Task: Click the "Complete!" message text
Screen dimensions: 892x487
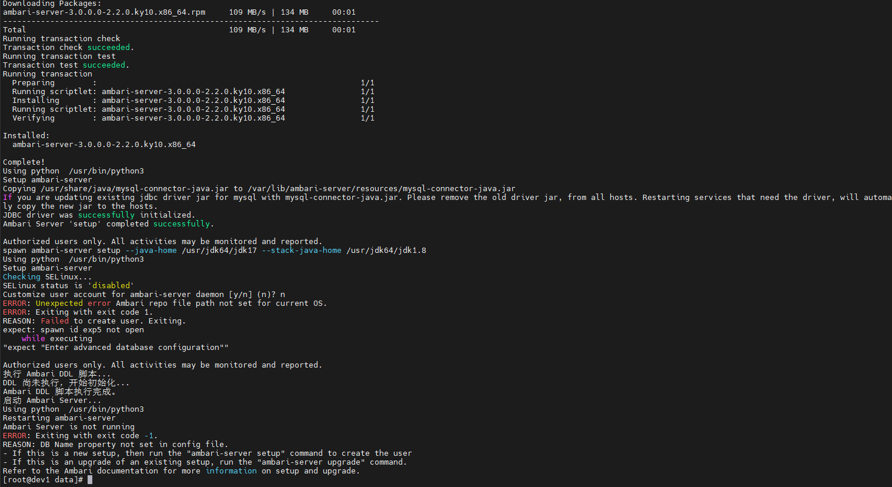Action: pos(24,162)
